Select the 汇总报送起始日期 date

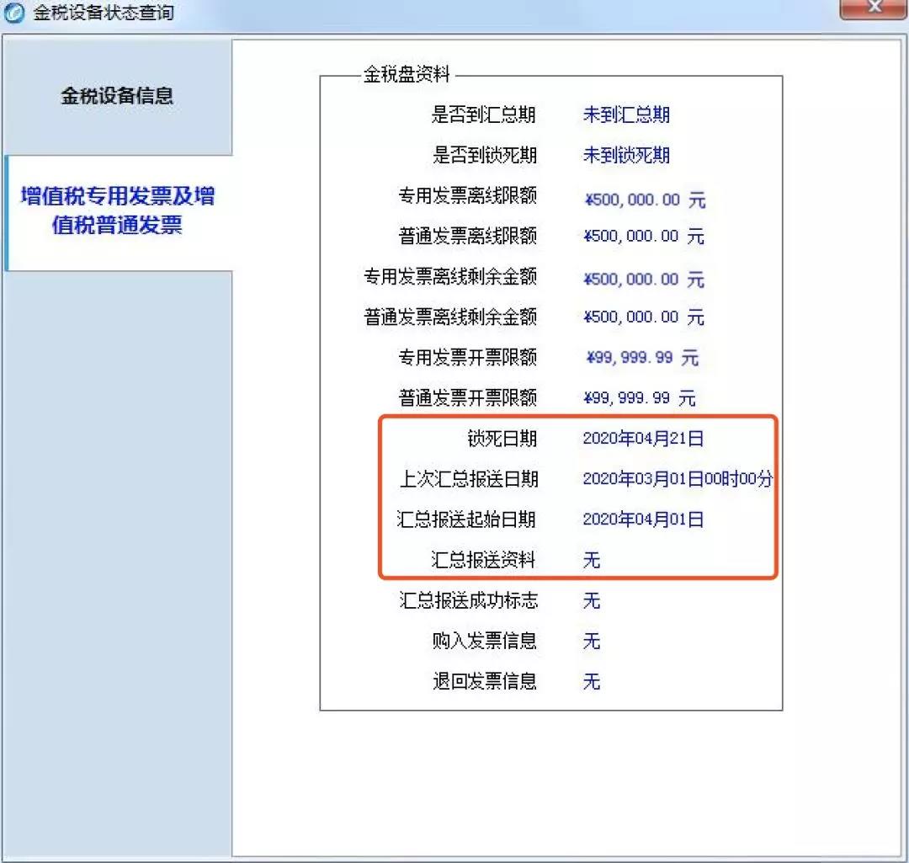pos(646,519)
